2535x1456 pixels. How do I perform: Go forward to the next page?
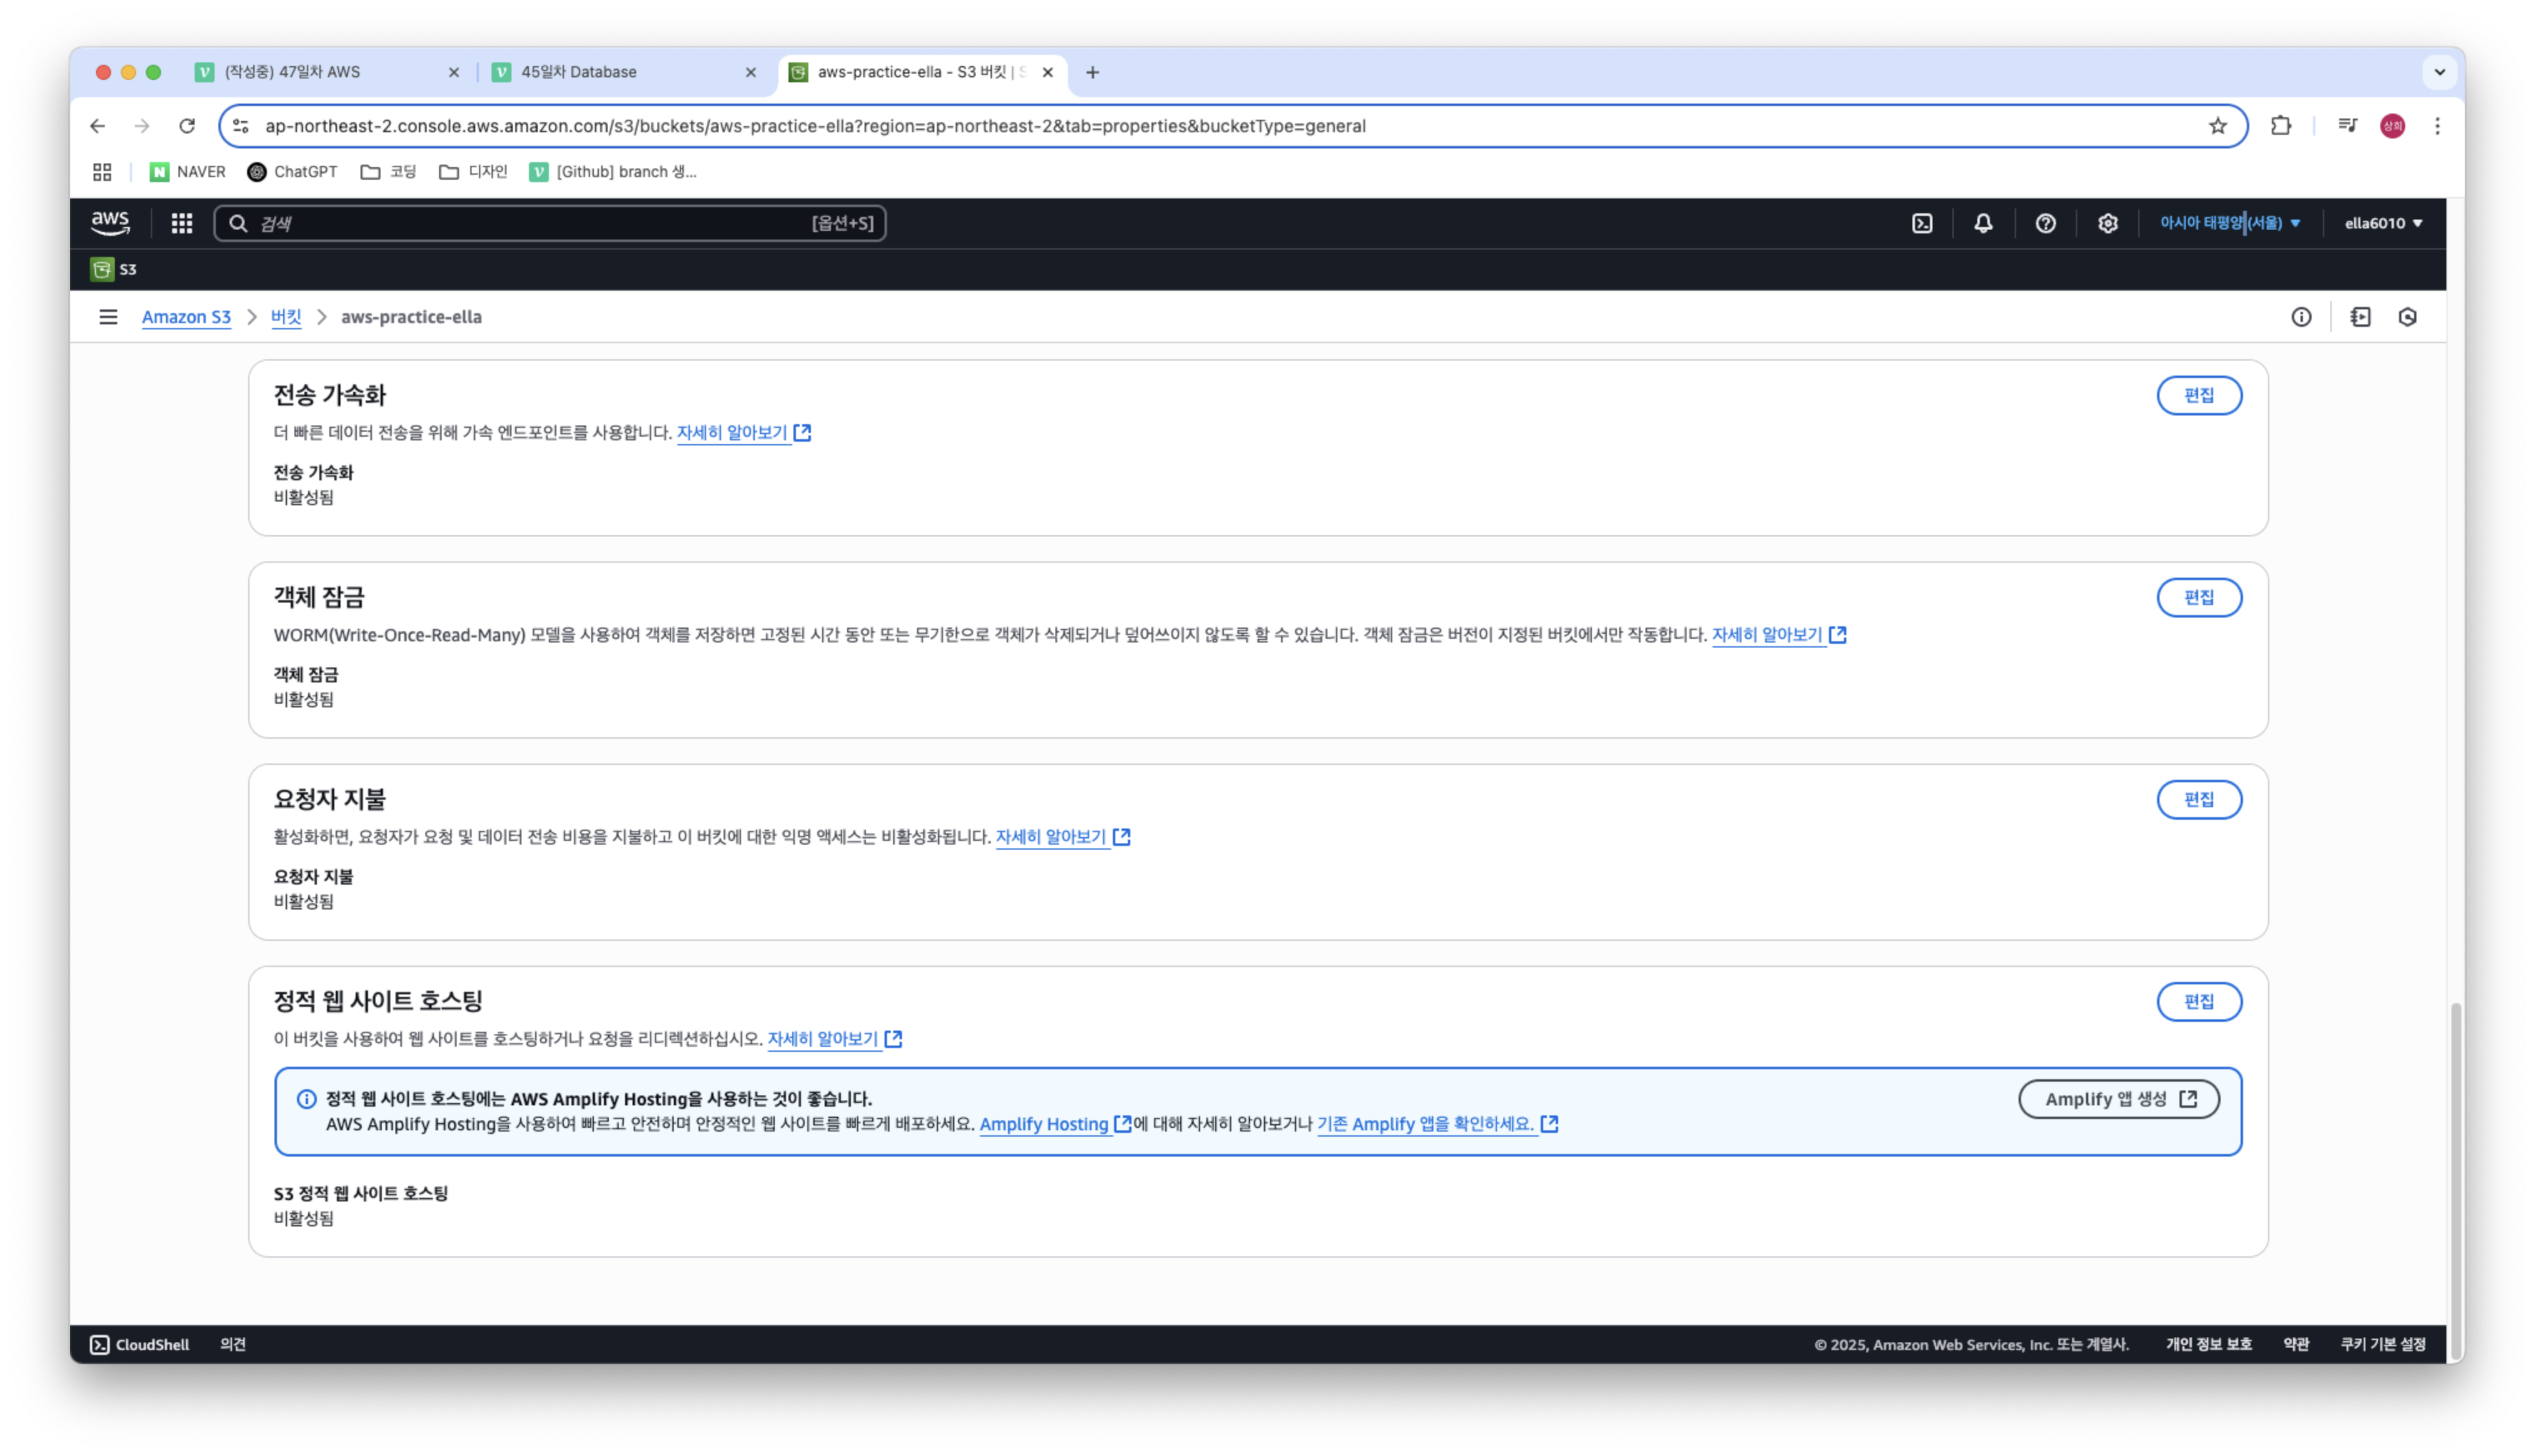[x=142, y=126]
